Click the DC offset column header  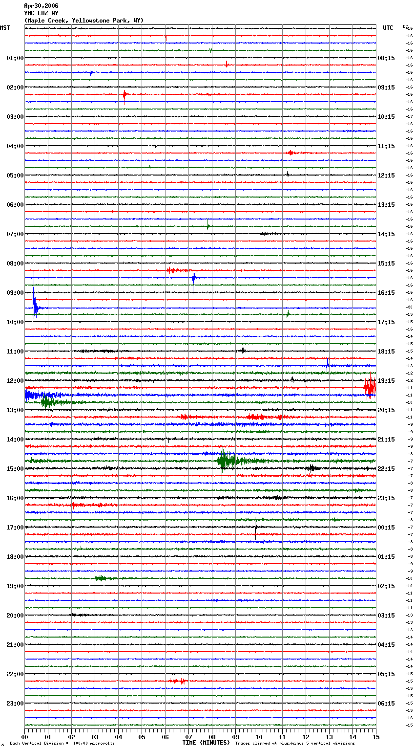(x=405, y=26)
